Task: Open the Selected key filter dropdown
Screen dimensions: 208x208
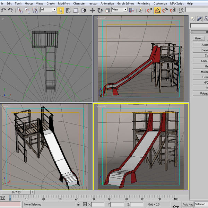Action: coord(201,204)
